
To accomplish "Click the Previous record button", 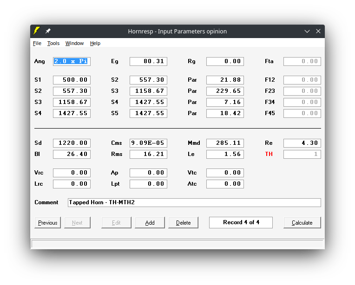I will pos(47,223).
